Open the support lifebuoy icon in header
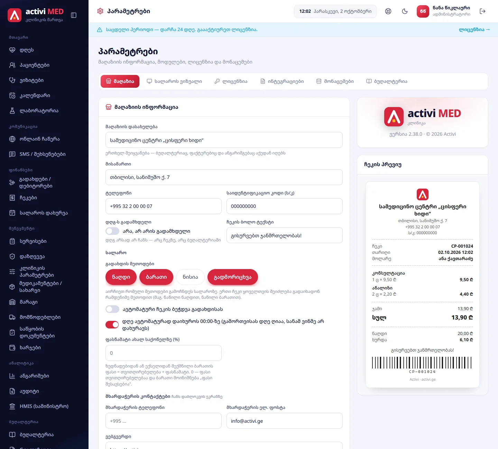The image size is (498, 449). point(388,11)
